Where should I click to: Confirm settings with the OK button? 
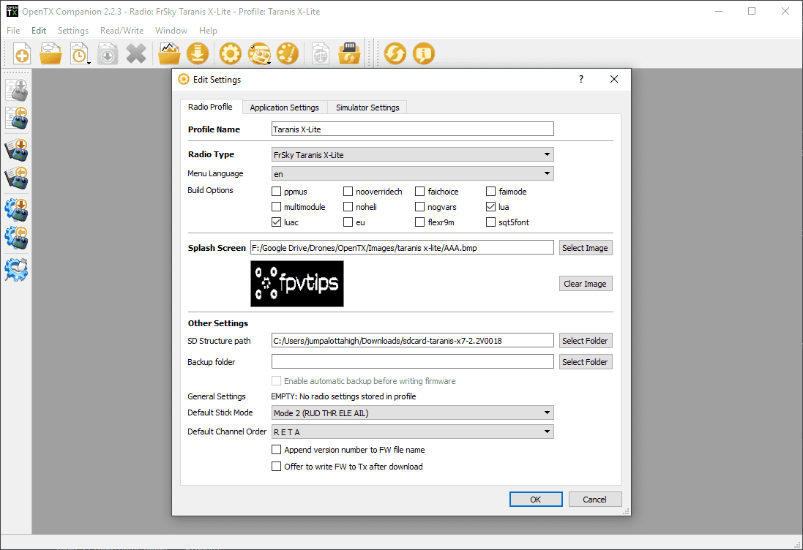[x=536, y=500]
